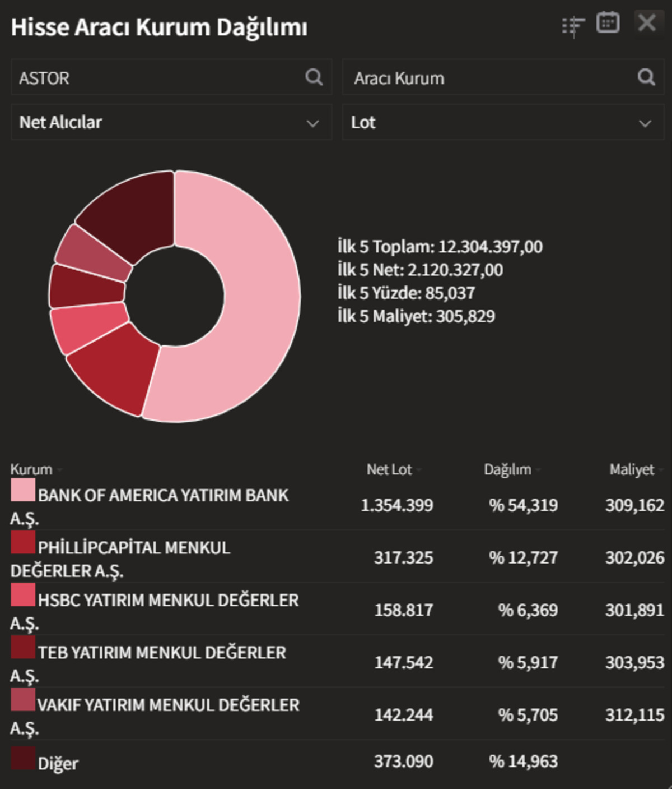The height and width of the screenshot is (789, 672).
Task: Click Vakıf Yatırım legend color swatch
Action: coord(22,699)
